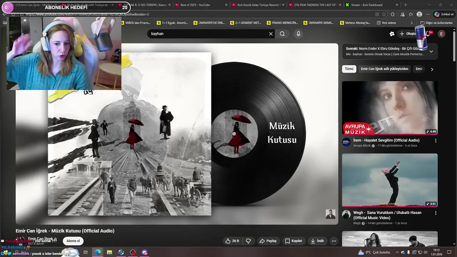
Task: Show more bookmarks with chevron
Action: [411, 23]
